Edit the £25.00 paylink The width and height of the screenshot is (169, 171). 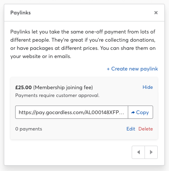(131, 129)
